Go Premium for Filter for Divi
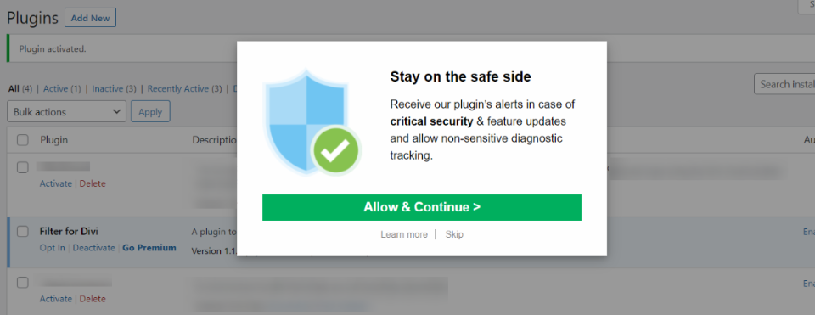Screen dimensions: 815x315 pos(149,248)
